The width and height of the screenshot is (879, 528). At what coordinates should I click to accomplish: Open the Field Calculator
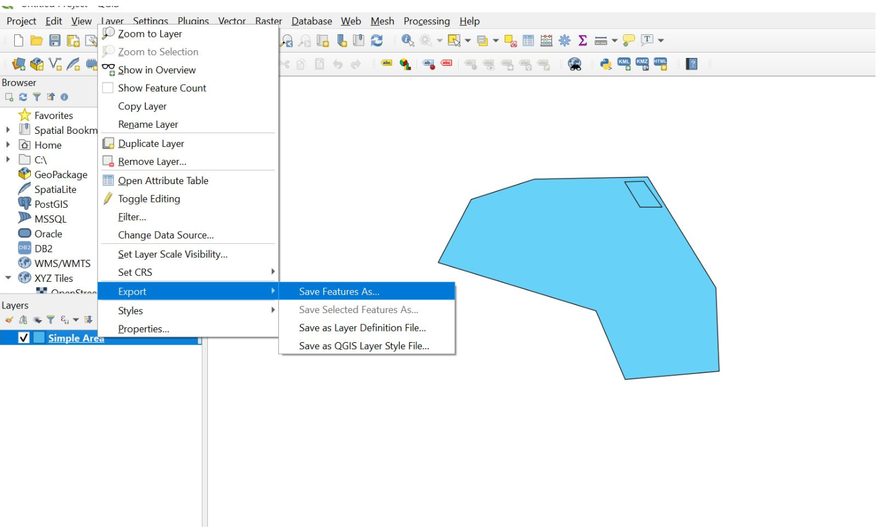click(x=546, y=40)
